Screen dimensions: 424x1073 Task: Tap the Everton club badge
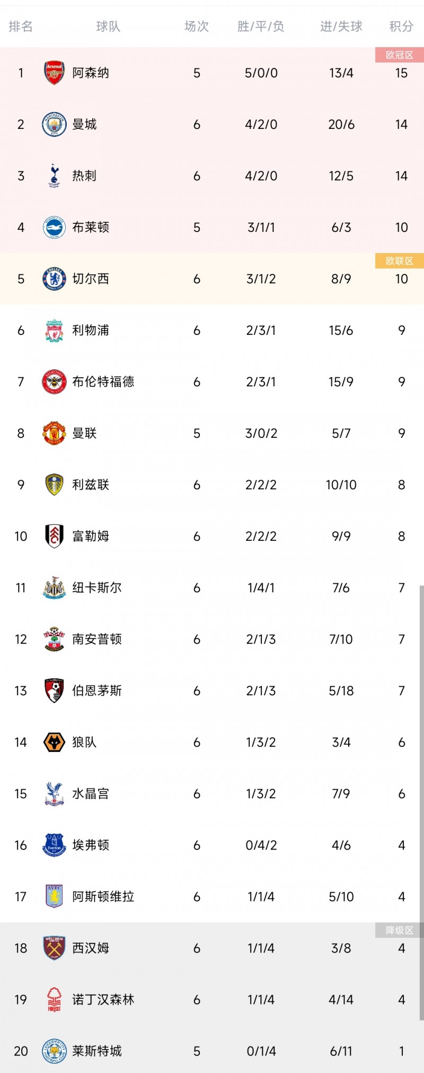pos(54,845)
